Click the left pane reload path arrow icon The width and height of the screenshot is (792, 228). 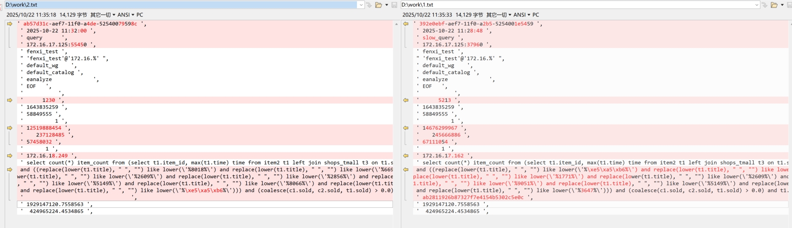pos(369,5)
